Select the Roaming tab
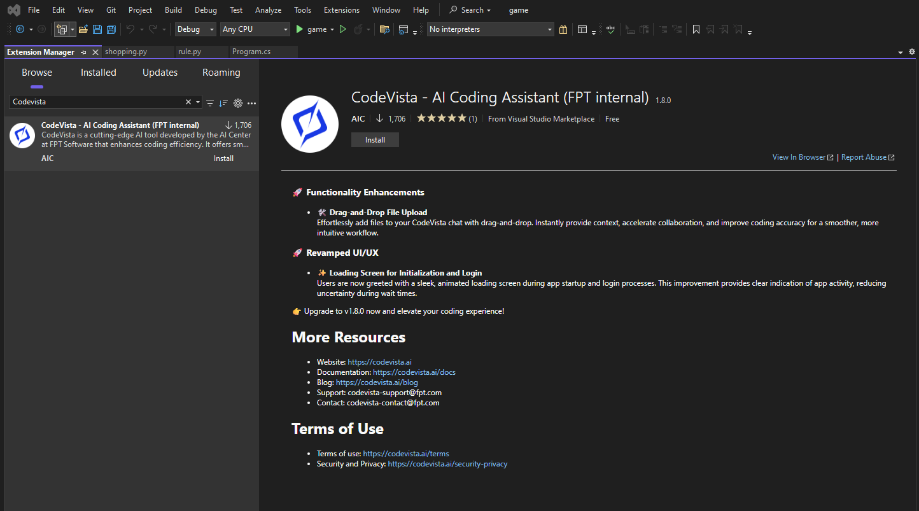This screenshot has height=511, width=919. (221, 73)
